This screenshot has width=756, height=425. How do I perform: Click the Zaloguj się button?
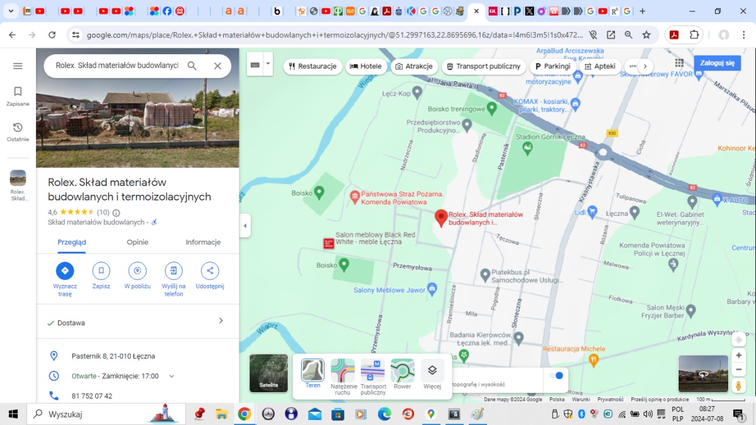click(717, 63)
